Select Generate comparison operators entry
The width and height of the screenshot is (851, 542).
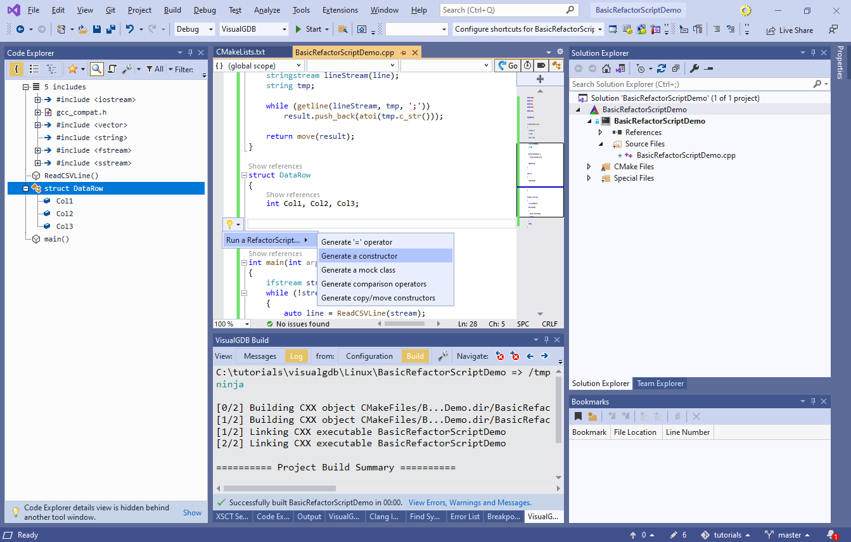[385, 284]
